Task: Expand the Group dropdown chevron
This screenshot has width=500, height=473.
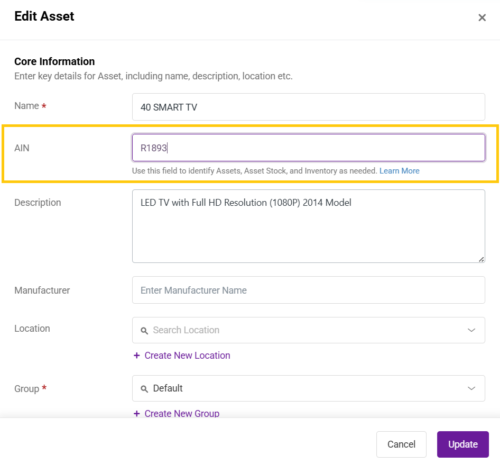Action: 471,388
